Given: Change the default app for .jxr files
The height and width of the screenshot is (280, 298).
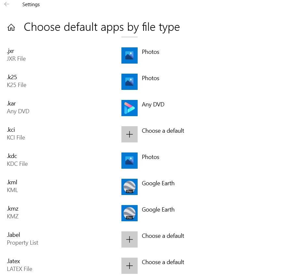Looking at the screenshot, I should coord(150,52).
